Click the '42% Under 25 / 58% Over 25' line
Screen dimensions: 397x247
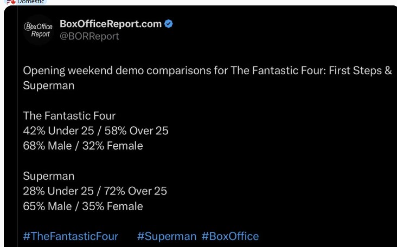coord(95,131)
